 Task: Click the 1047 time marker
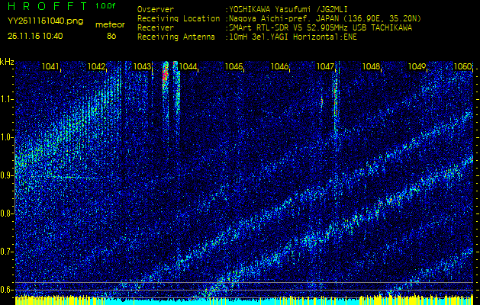325,66
